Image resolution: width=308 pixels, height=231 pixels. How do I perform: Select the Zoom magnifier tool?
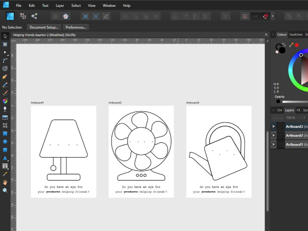pos(5,190)
